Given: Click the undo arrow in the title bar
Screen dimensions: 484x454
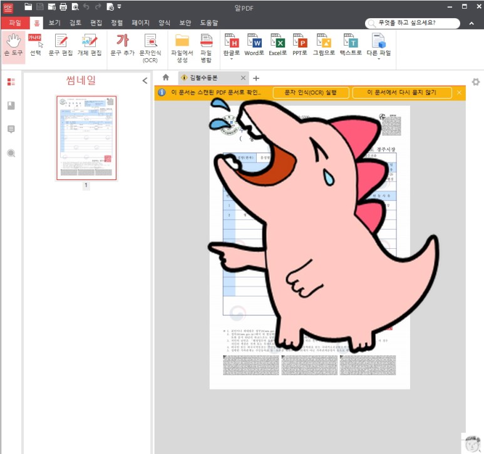Looking at the screenshot, I should 86,7.
